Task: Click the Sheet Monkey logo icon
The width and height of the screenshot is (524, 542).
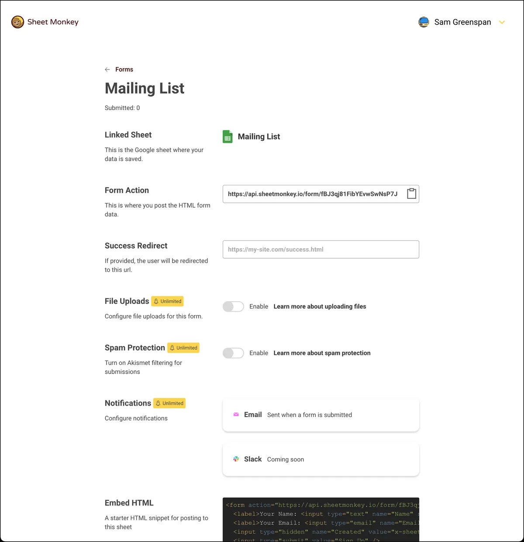Action: pyautogui.click(x=17, y=22)
